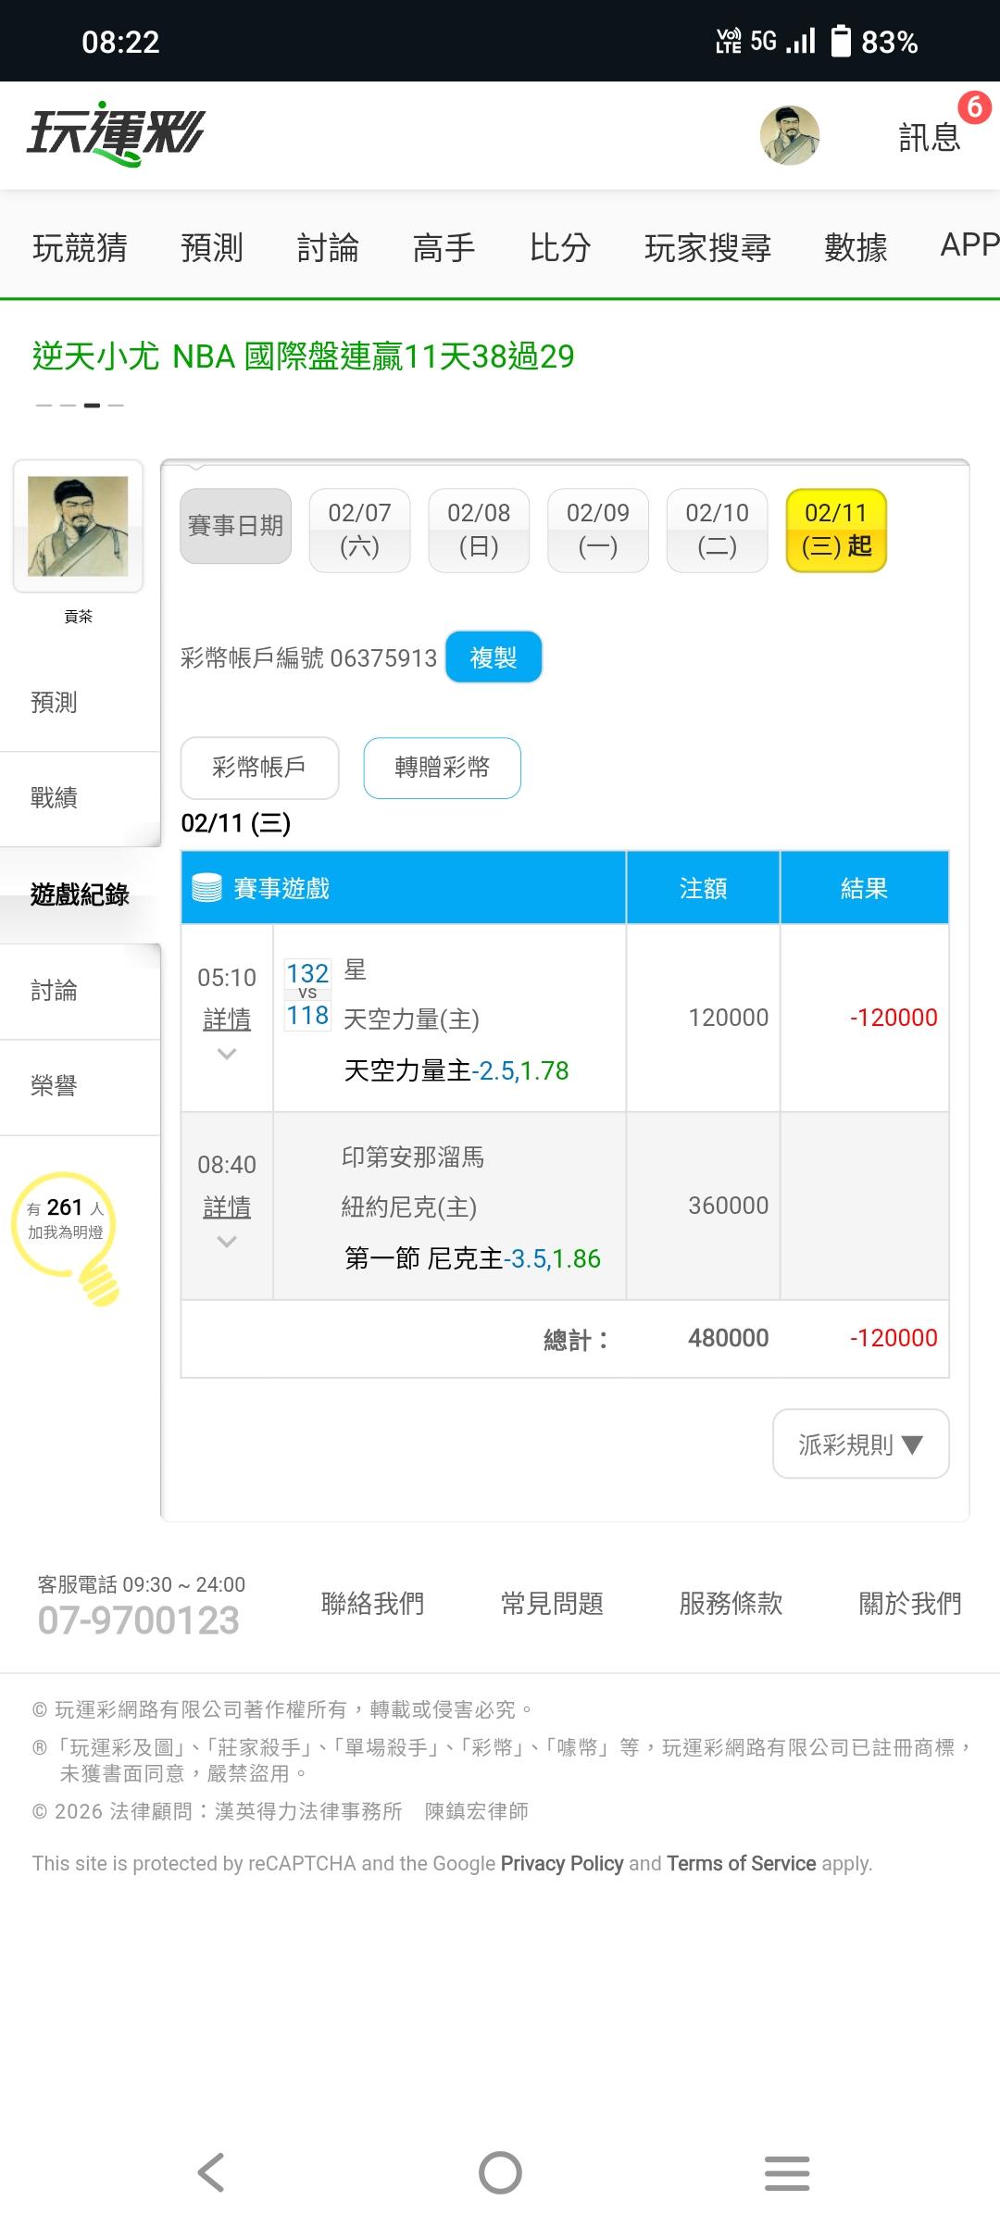The image size is (1000, 2226).
Task: Select the 02/10 (二) date
Action: (x=717, y=530)
